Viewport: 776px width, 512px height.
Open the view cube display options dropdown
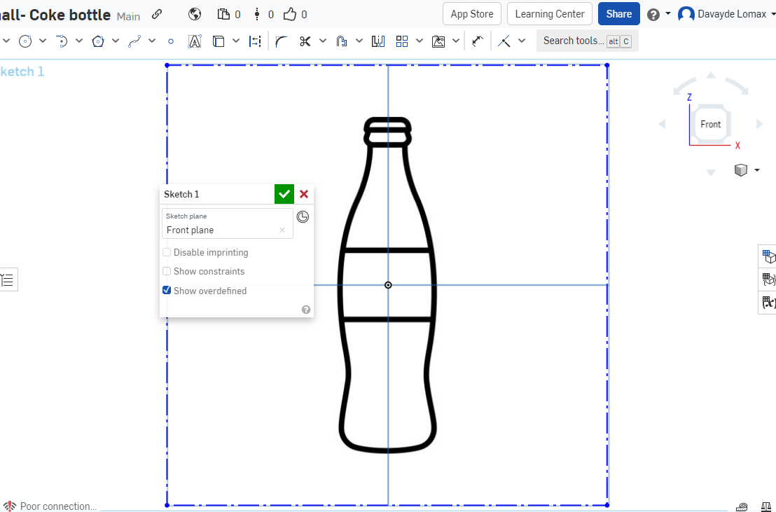(756, 170)
